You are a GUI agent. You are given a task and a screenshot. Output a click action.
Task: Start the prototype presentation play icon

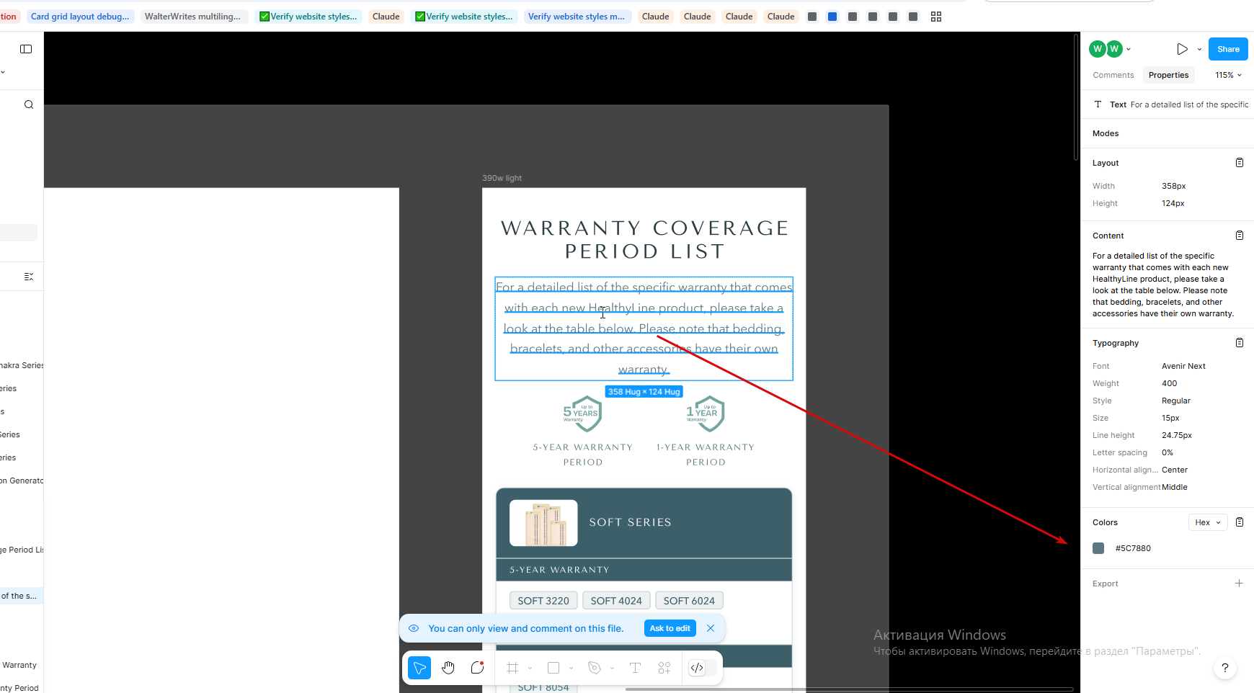click(x=1182, y=49)
